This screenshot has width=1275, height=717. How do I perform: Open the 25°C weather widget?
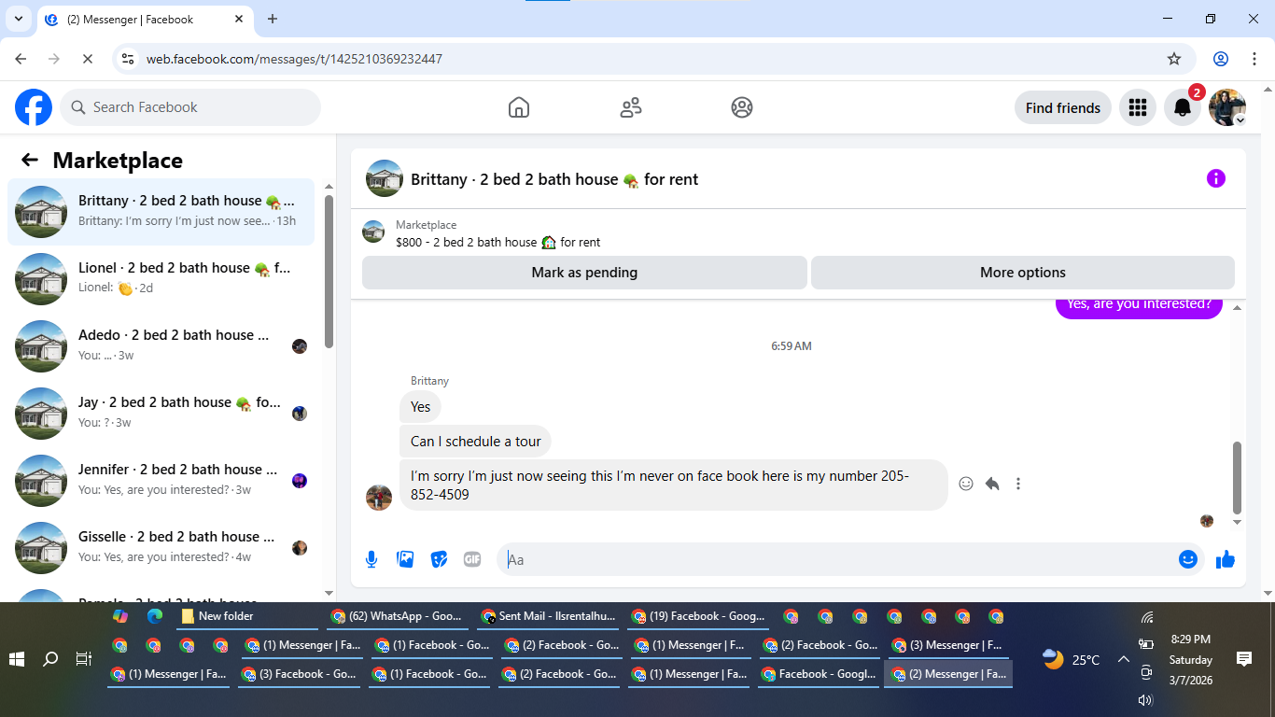click(x=1071, y=659)
